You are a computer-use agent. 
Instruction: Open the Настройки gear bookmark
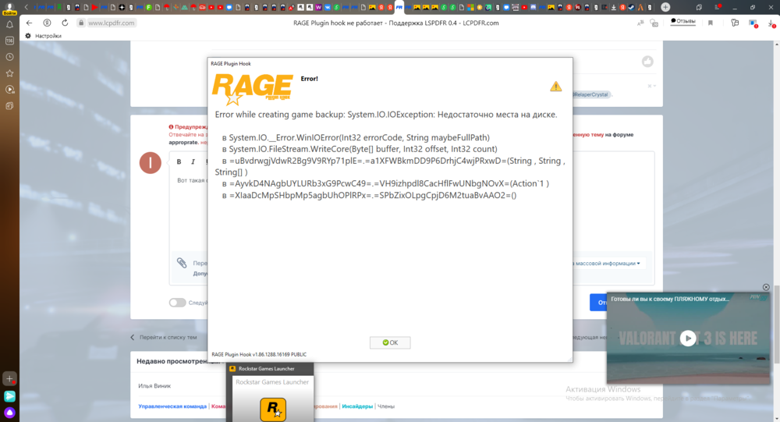click(x=43, y=36)
